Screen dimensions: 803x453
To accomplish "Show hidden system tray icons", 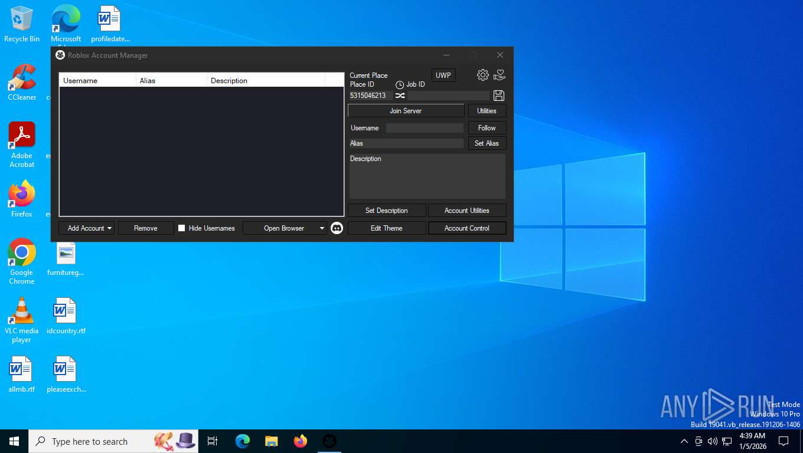I will 684,441.
